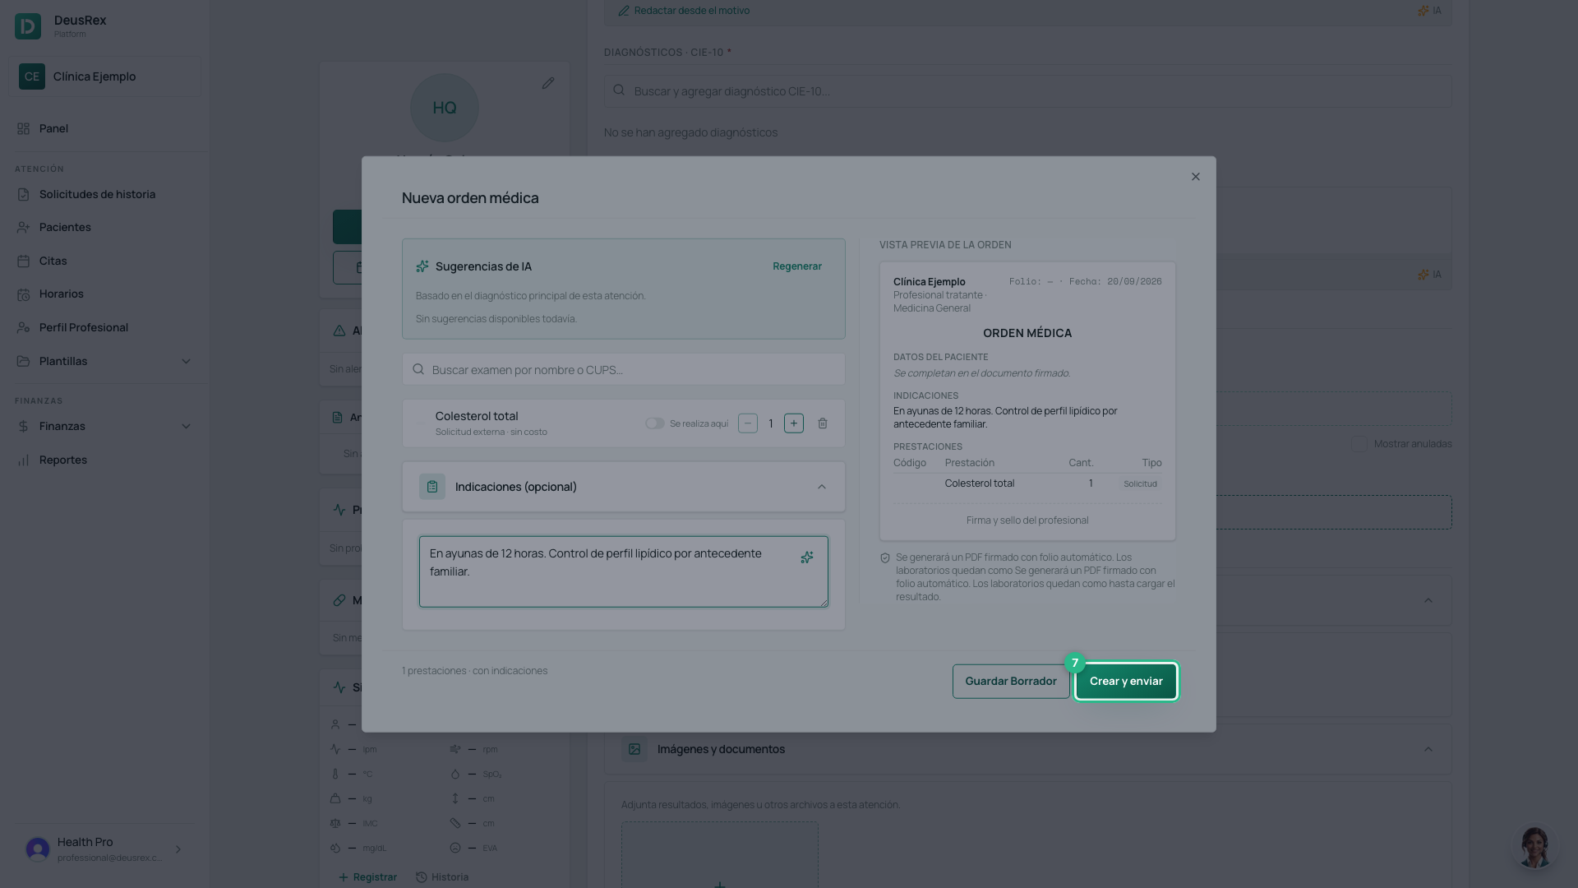Open the Health Pro account menu chevron

point(178,849)
